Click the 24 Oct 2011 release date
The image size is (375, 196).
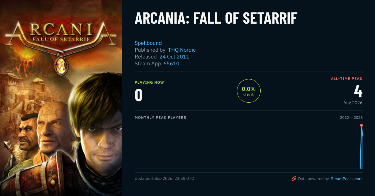coord(174,57)
